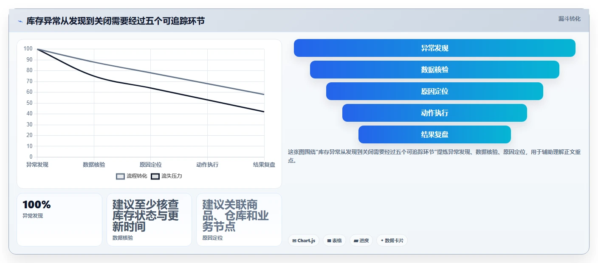Click the 数据核验 caption under second card
The height and width of the screenshot is (263, 598).
123,238
